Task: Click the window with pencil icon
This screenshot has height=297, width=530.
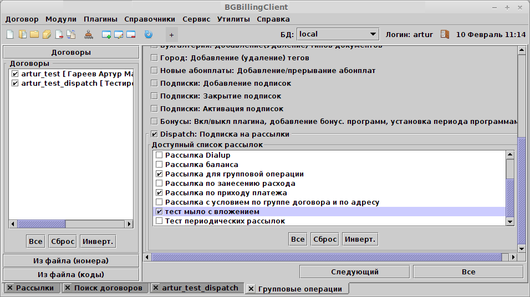Action: tap(119, 34)
